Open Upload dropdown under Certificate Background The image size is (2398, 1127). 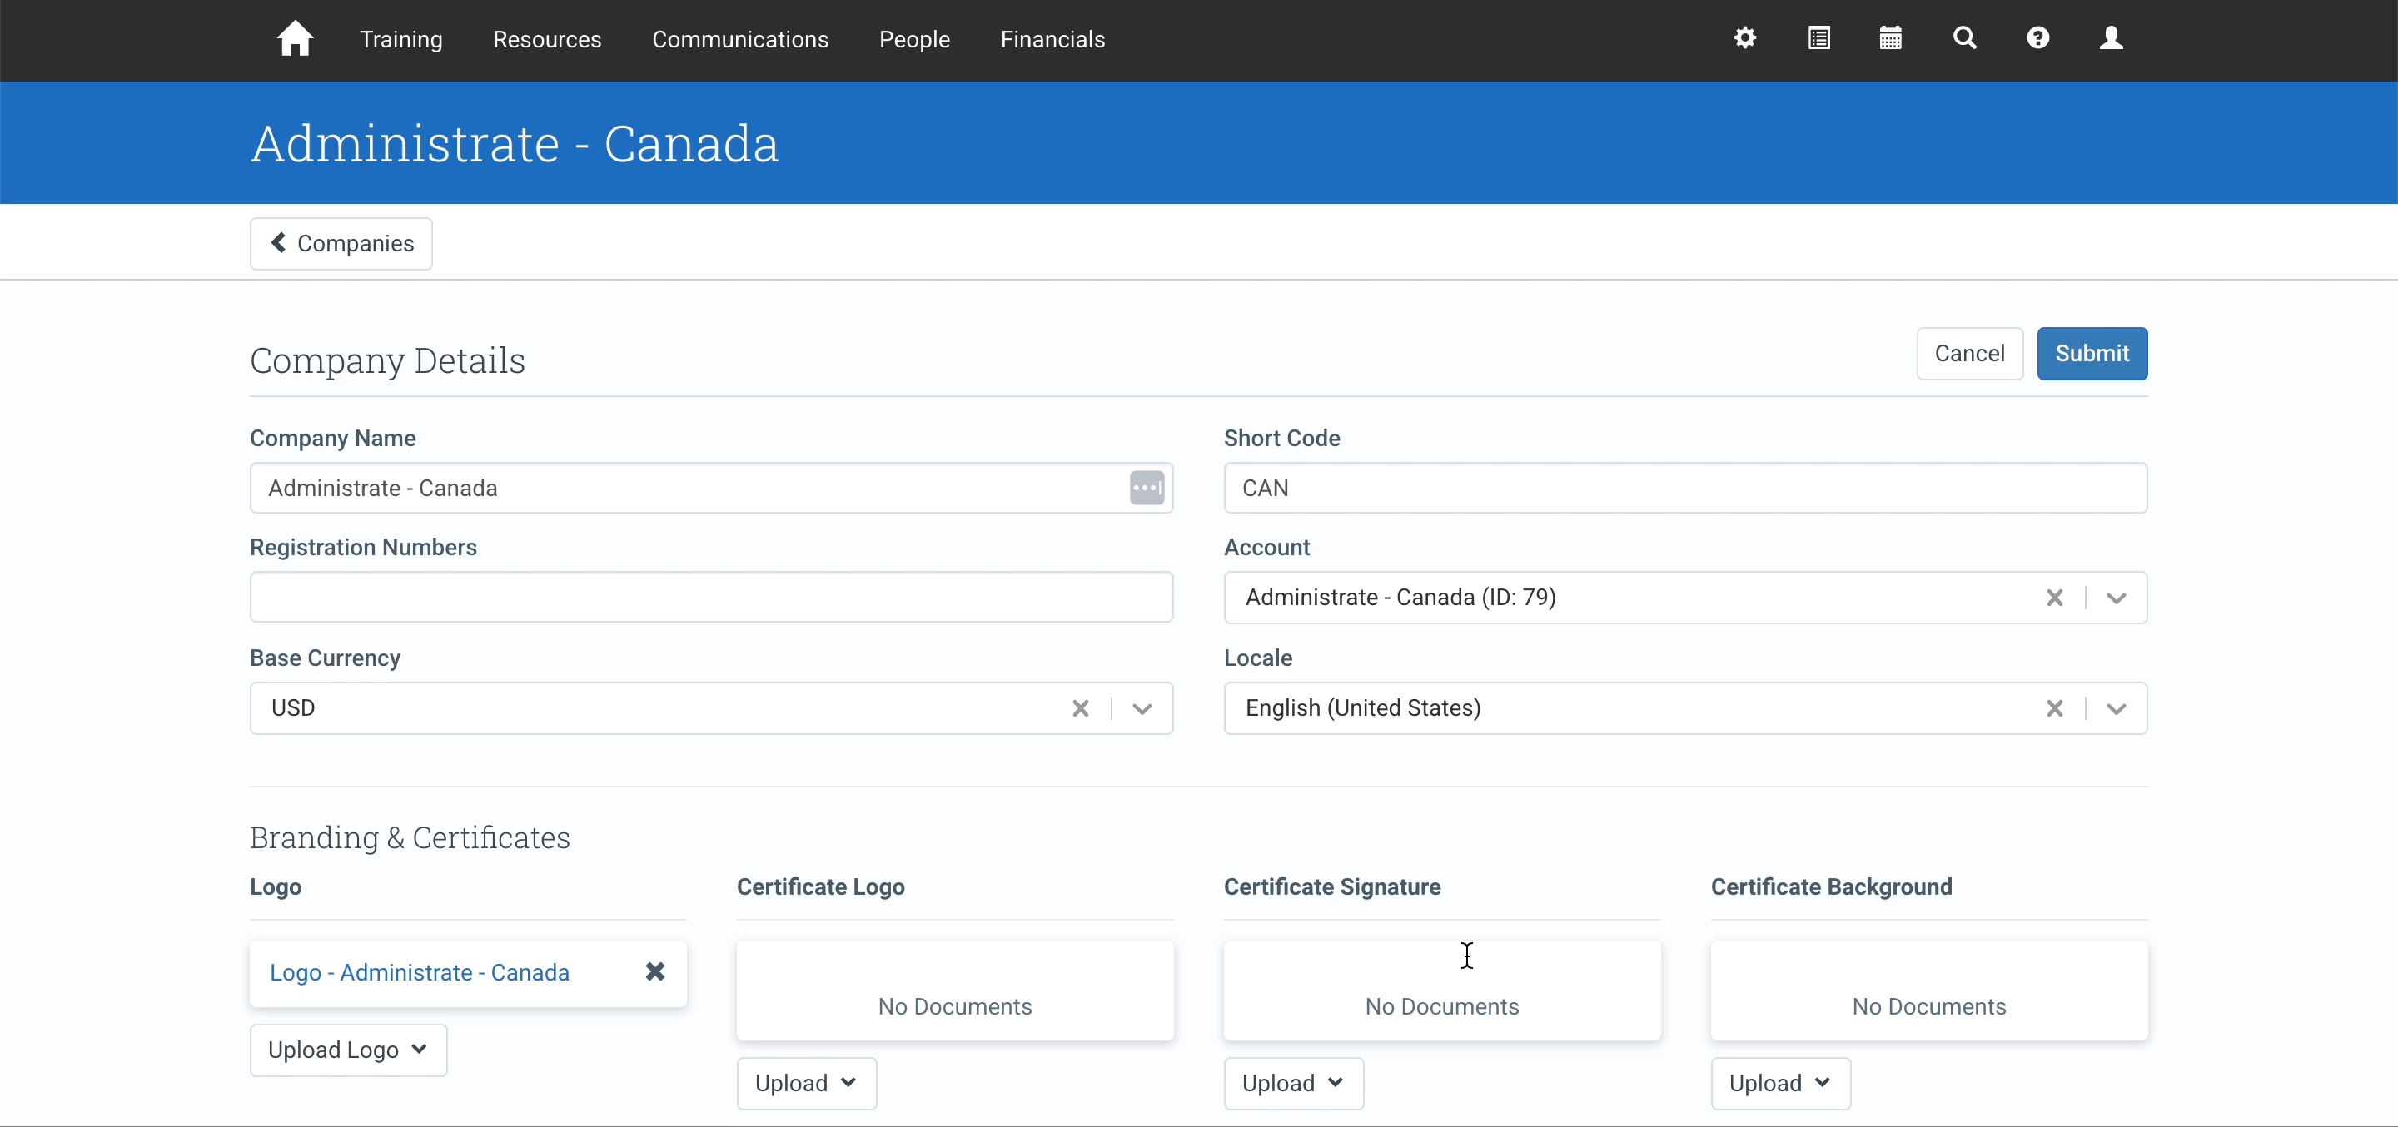click(1780, 1083)
